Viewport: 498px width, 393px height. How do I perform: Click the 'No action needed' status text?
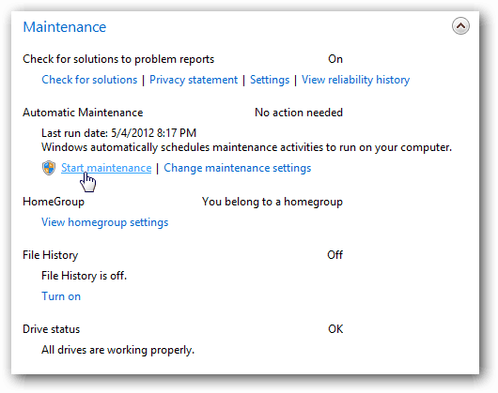pyautogui.click(x=299, y=113)
